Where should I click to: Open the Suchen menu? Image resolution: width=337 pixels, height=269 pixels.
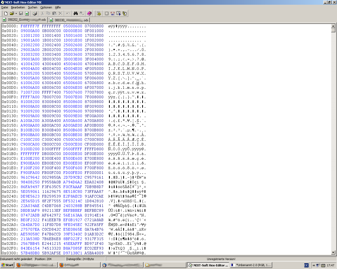[33, 7]
